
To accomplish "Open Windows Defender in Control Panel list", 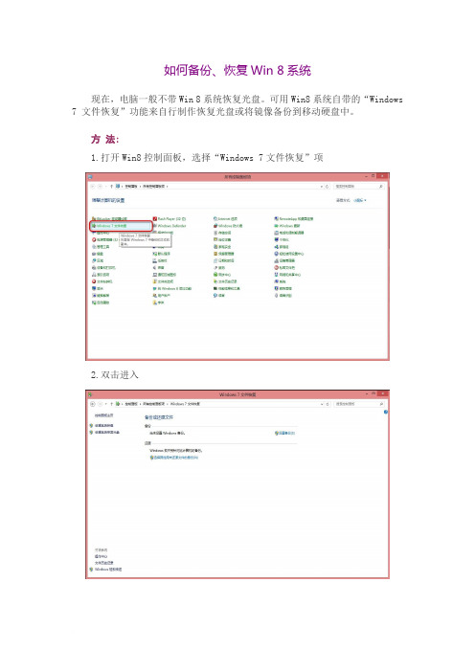I will coord(170,225).
